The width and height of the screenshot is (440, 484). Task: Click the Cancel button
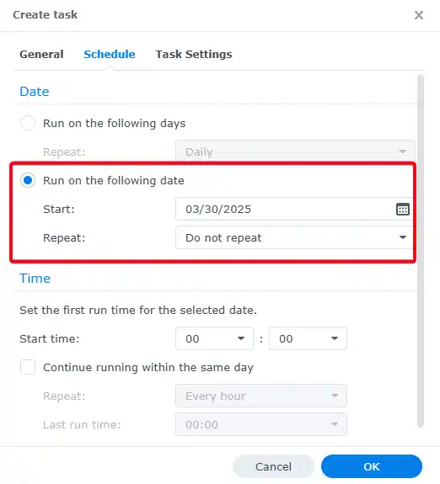(x=273, y=466)
